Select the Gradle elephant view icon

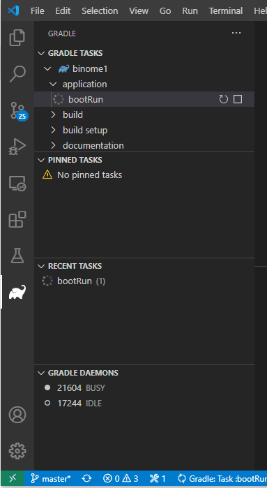(17, 292)
